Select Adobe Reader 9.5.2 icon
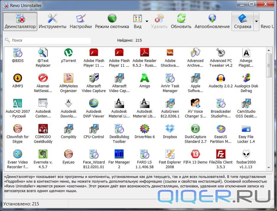This screenshot has width=277, height=211. click(144, 53)
